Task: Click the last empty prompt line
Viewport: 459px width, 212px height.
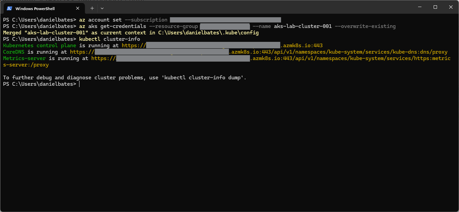Action: click(x=41, y=84)
